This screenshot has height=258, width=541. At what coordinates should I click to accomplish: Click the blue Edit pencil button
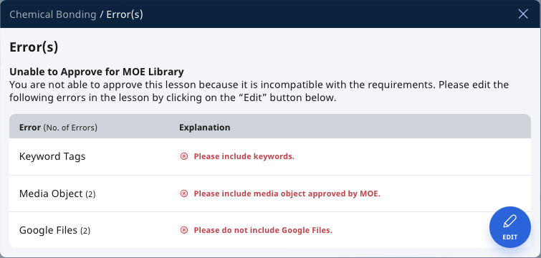click(509, 227)
